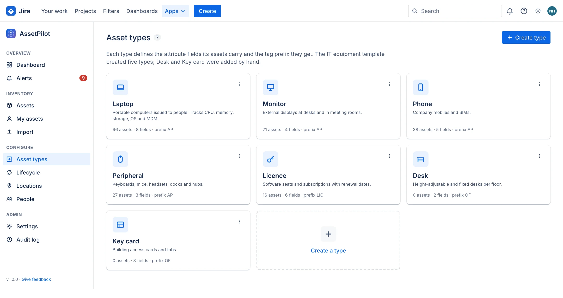Open Import in sidebar
This screenshot has width=563, height=298.
tap(47, 132)
